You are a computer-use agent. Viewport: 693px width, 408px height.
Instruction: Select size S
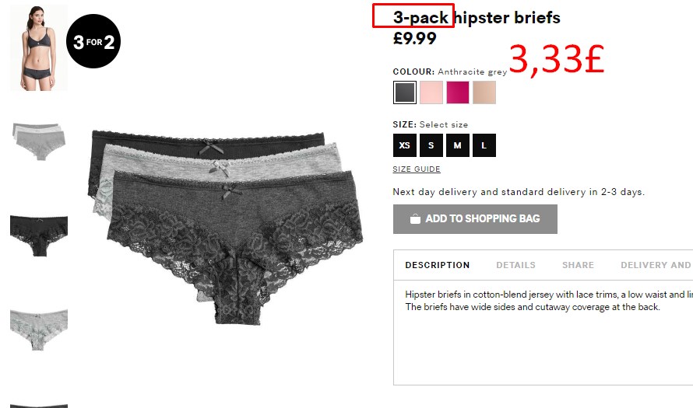tap(431, 145)
